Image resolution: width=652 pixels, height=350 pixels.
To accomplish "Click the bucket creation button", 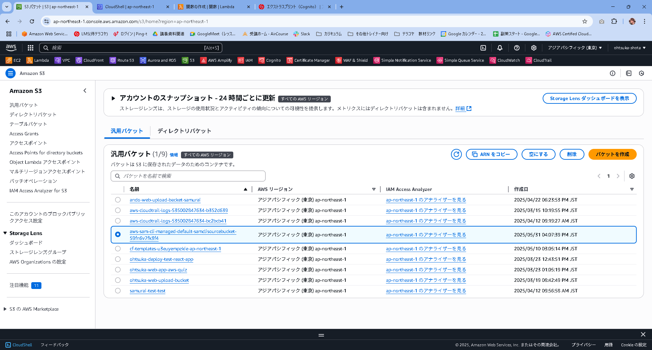I will (x=612, y=154).
